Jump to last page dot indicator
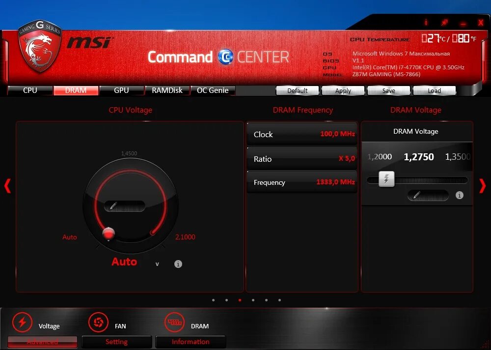The width and height of the screenshot is (491, 350). pos(280,300)
